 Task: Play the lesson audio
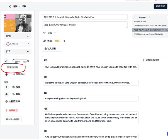pyautogui.click(x=13, y=61)
